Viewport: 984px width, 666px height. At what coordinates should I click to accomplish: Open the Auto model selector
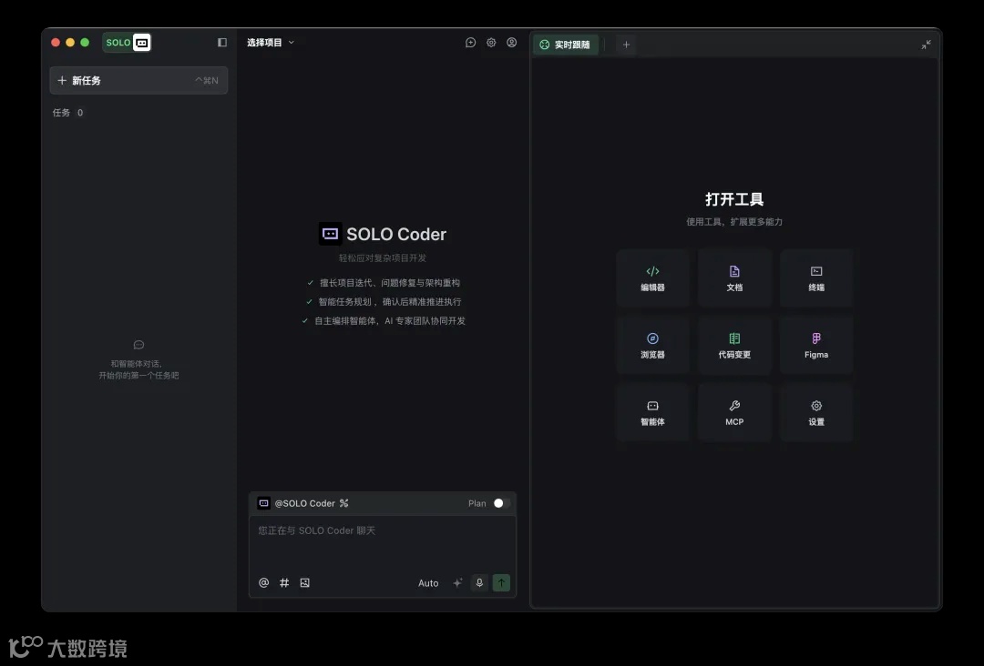[x=428, y=582]
